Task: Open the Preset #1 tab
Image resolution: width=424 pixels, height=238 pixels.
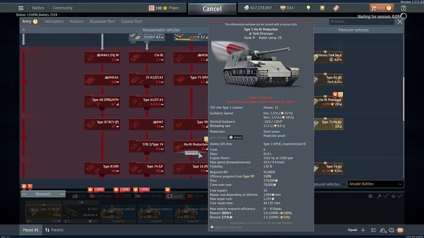Action: (x=31, y=230)
